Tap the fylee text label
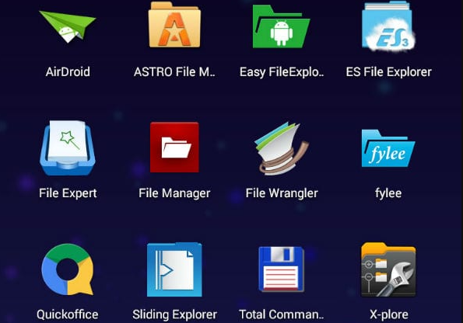463x323 pixels. point(388,193)
